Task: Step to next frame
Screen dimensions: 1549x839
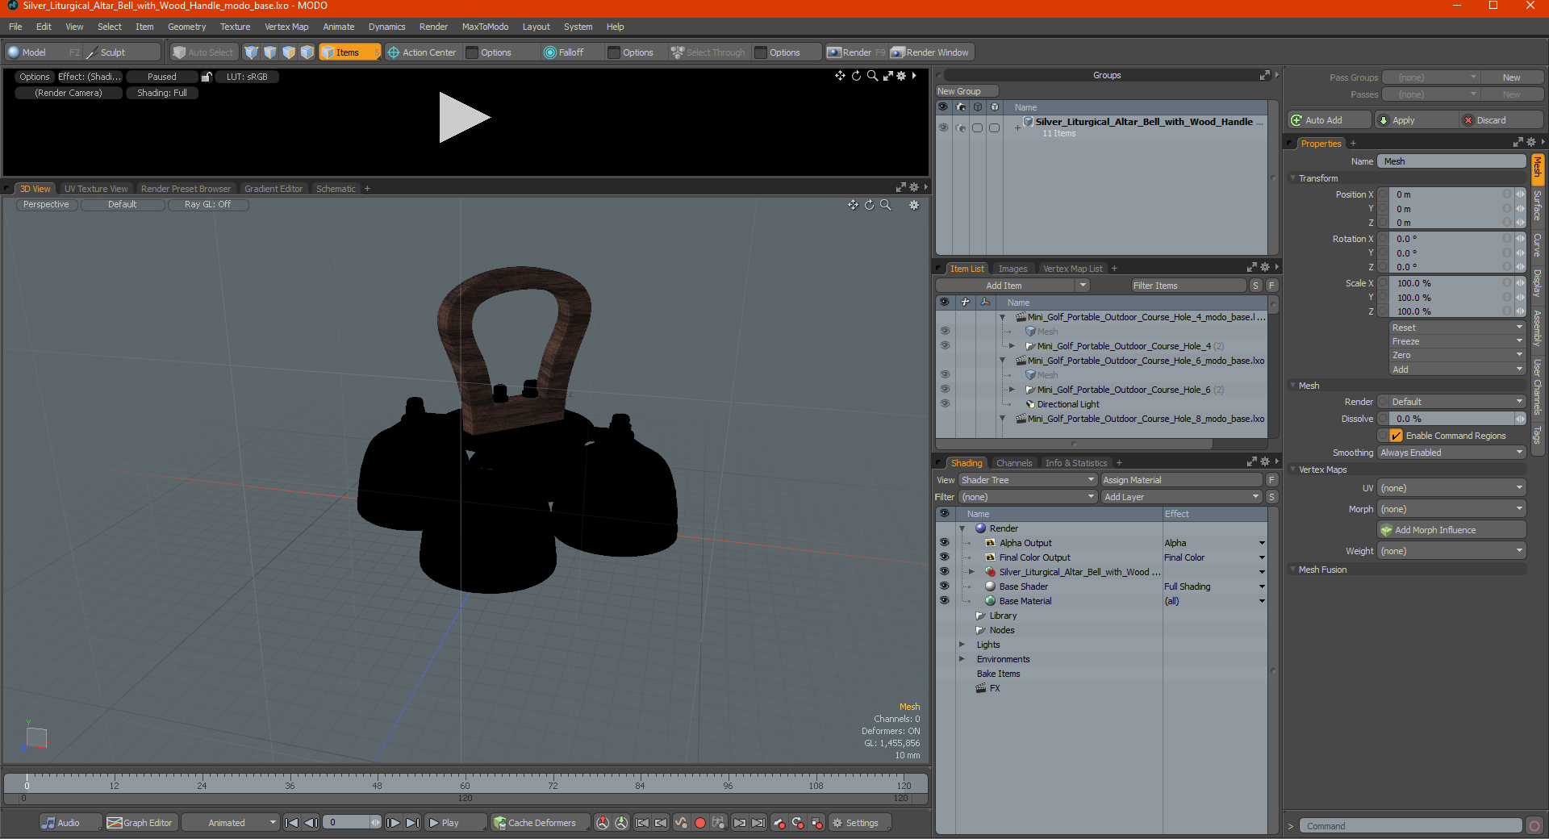Action: tap(393, 823)
